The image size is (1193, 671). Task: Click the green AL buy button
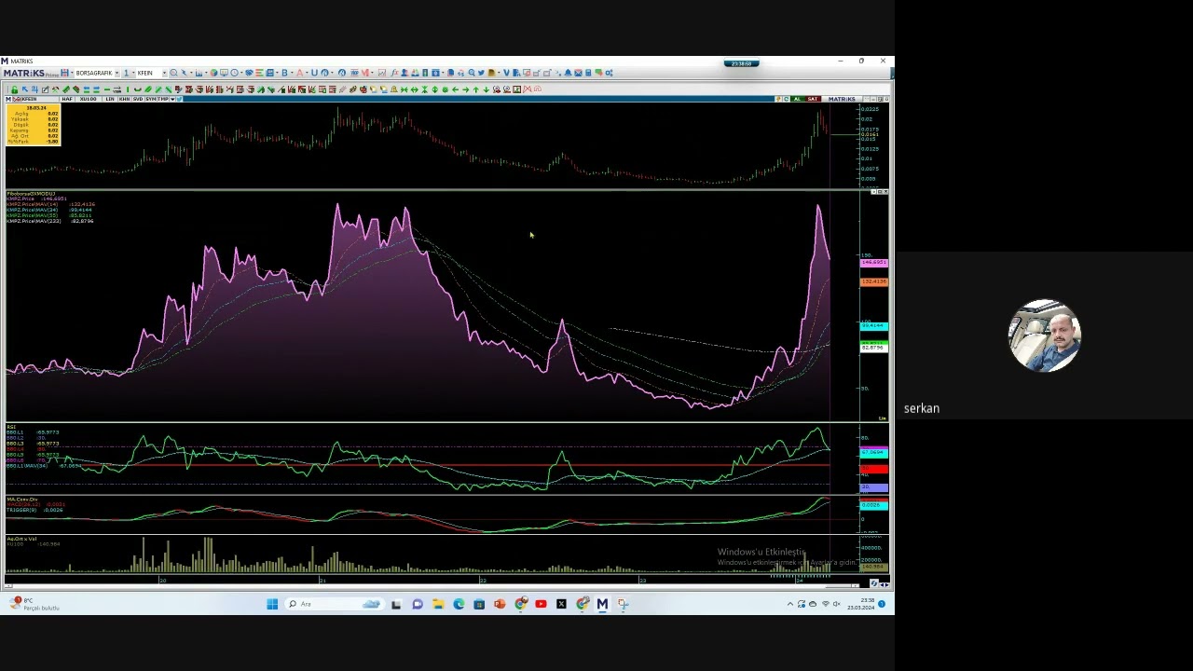[x=797, y=99]
